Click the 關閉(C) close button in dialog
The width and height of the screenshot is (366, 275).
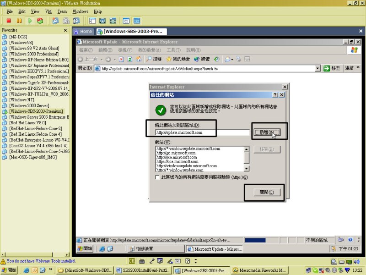coord(267,192)
